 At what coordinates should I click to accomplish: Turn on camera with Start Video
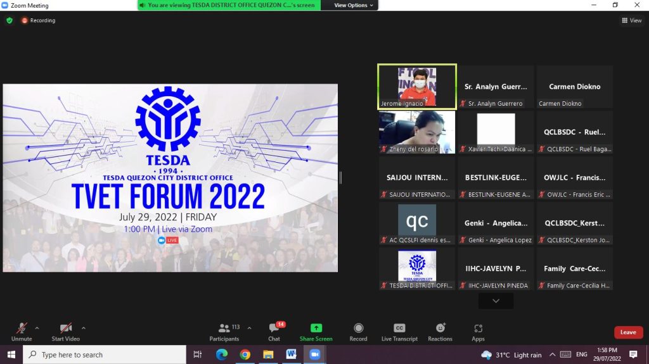tap(65, 328)
